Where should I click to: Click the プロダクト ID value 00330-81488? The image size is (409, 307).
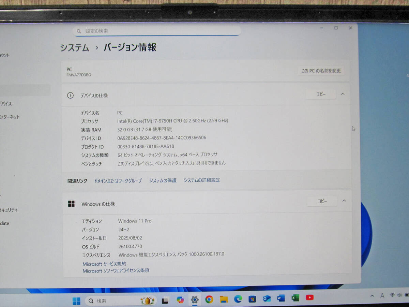point(146,147)
